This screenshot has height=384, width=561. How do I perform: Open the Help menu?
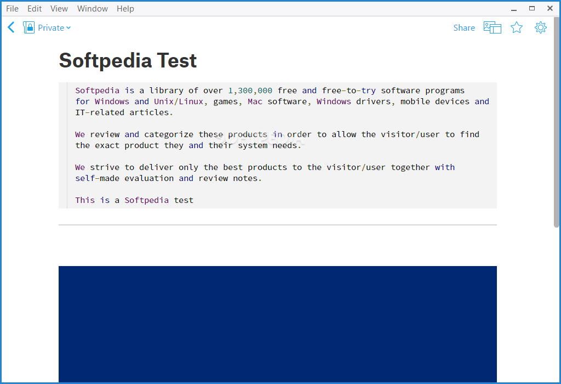(125, 9)
